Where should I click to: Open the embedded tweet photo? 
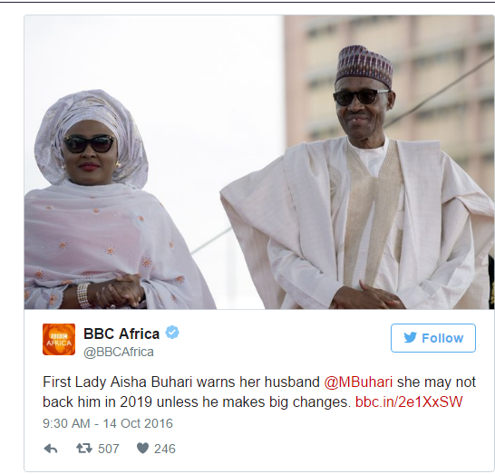tap(259, 162)
